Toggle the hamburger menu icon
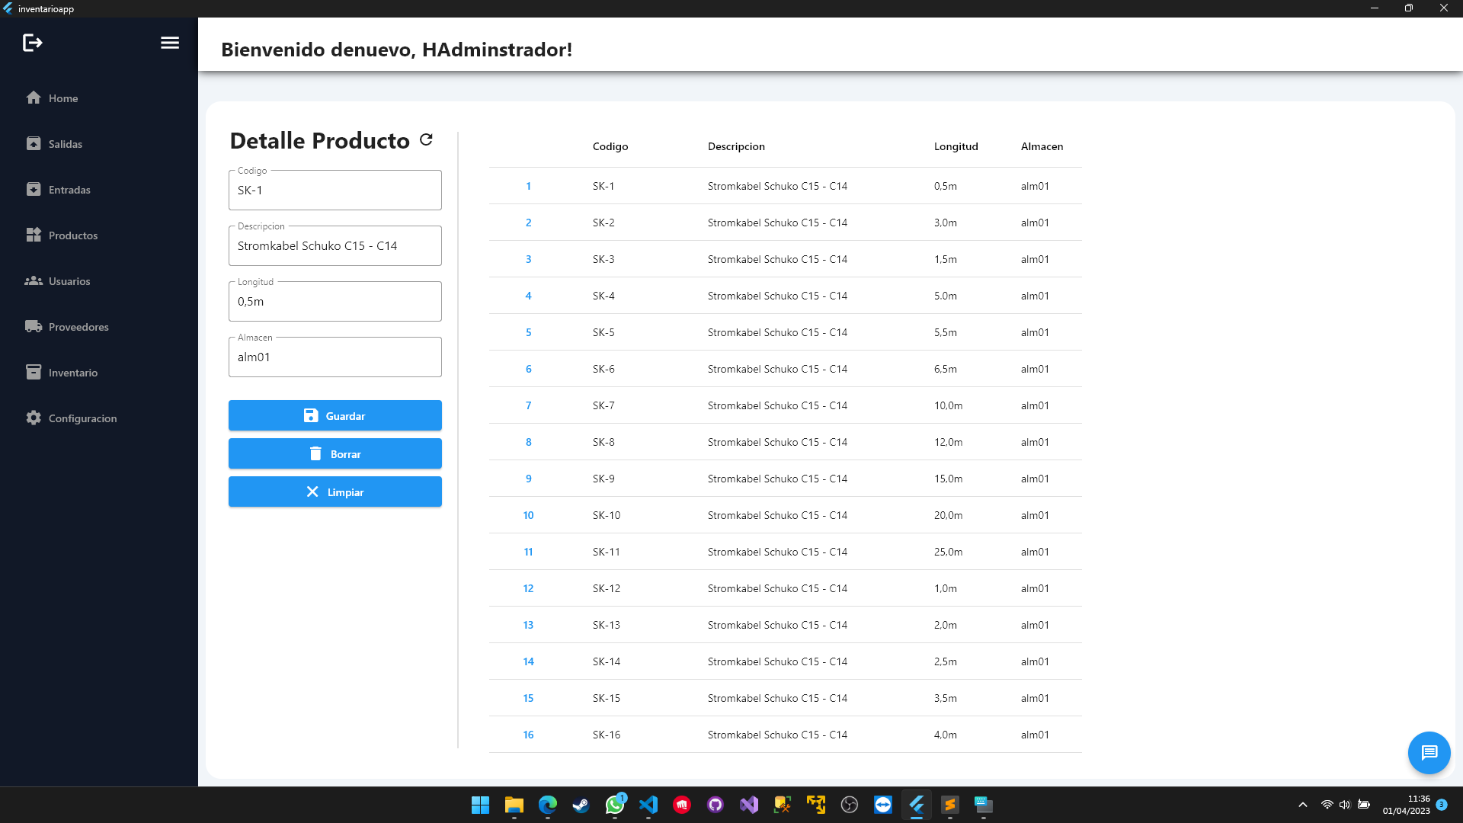The height and width of the screenshot is (823, 1463). (170, 43)
